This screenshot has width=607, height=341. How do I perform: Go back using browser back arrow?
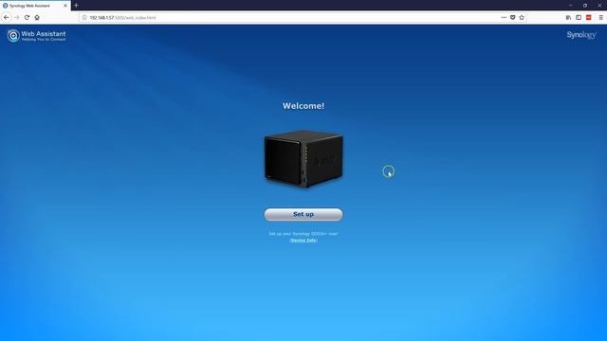tap(7, 17)
